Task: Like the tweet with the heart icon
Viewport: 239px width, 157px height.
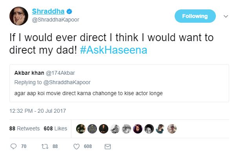Action: coord(77,146)
